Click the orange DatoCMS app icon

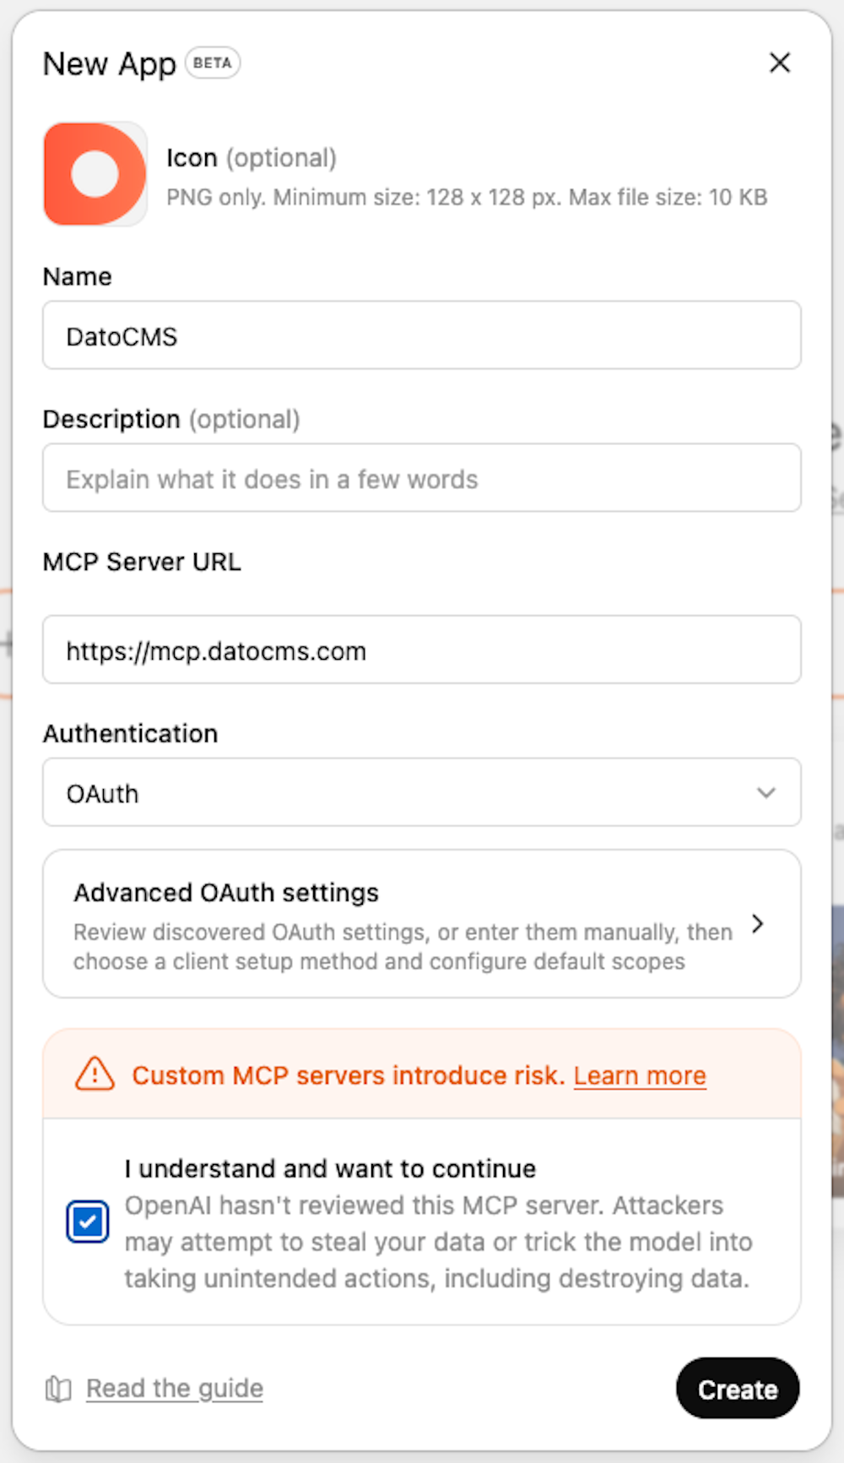pos(95,174)
